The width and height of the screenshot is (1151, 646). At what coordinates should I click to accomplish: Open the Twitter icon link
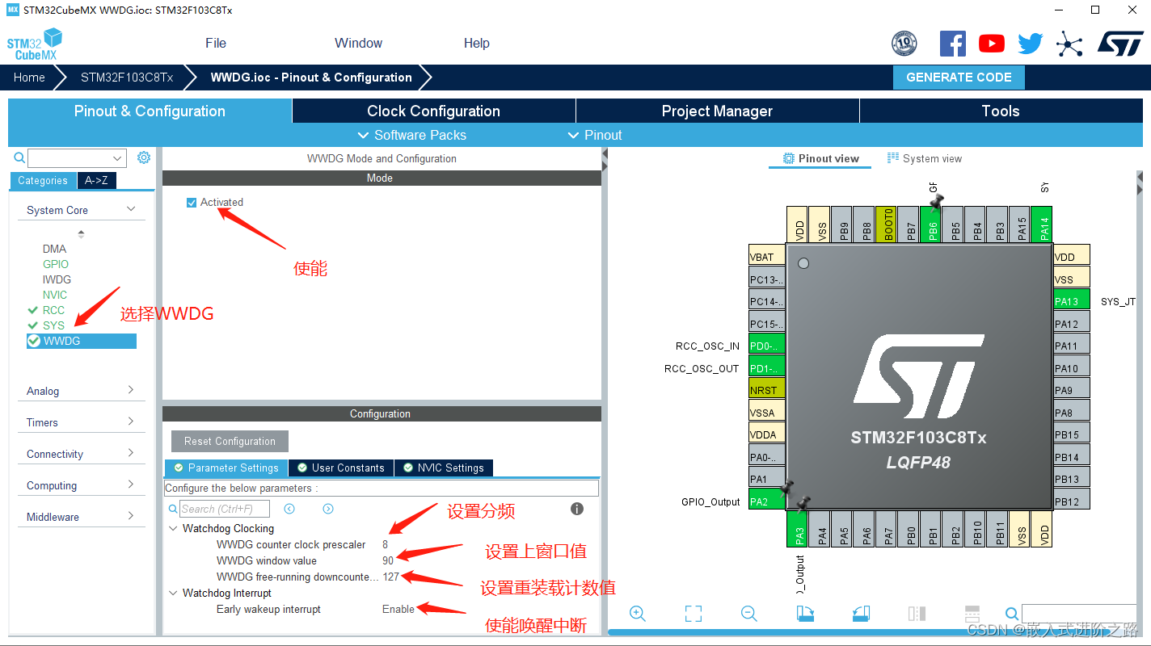1030,44
